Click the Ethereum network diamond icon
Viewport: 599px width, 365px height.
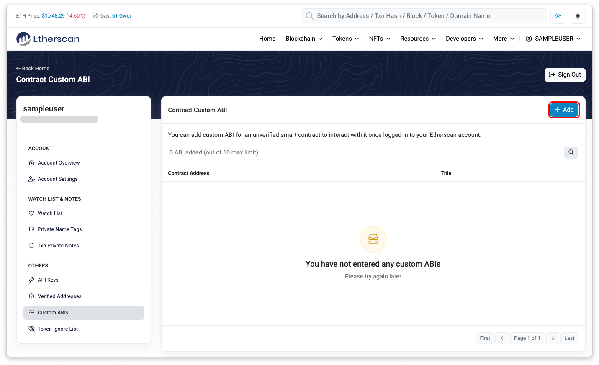(578, 16)
